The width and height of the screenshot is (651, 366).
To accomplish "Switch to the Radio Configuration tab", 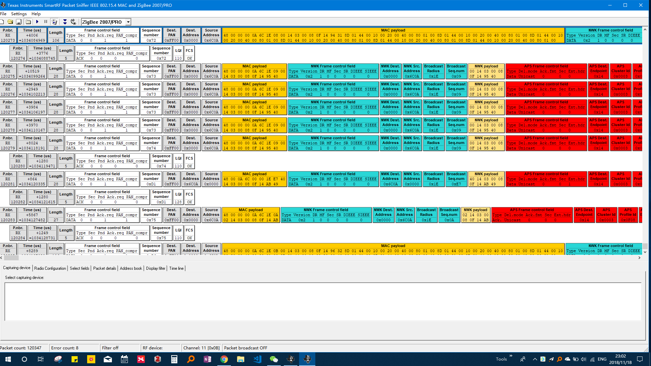I will [x=50, y=268].
